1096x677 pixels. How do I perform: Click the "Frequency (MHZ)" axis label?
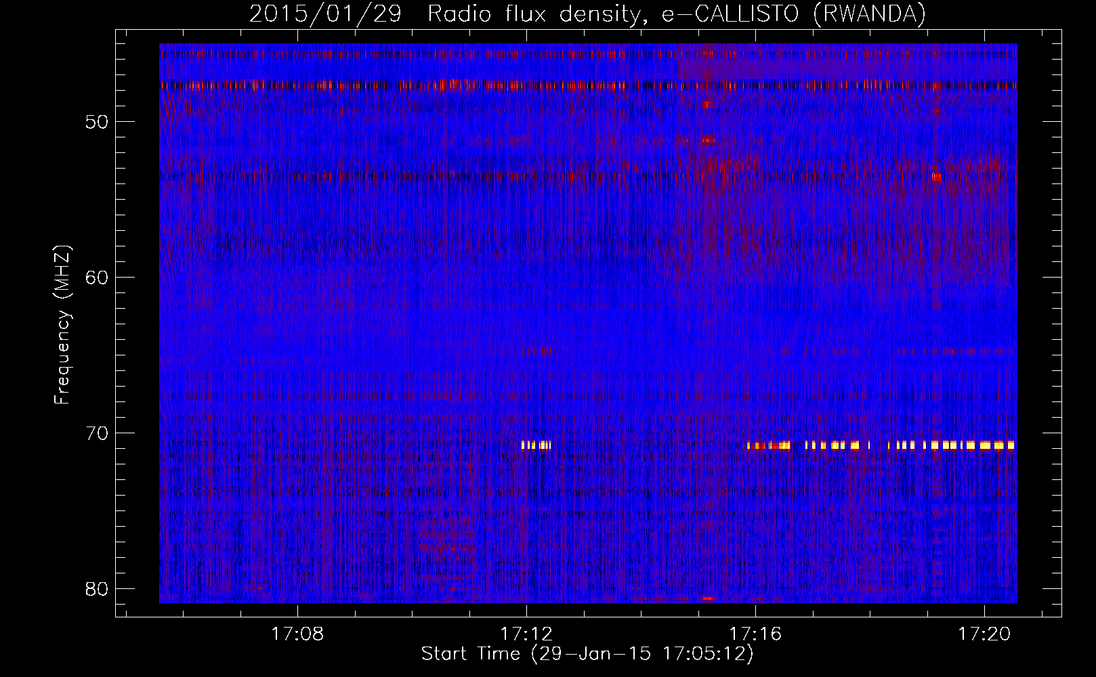62,325
